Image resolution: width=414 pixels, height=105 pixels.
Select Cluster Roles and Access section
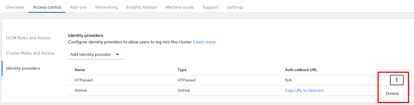click(30, 53)
